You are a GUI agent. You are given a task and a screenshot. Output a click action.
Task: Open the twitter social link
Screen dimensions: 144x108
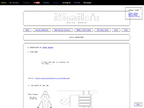[46, 3]
